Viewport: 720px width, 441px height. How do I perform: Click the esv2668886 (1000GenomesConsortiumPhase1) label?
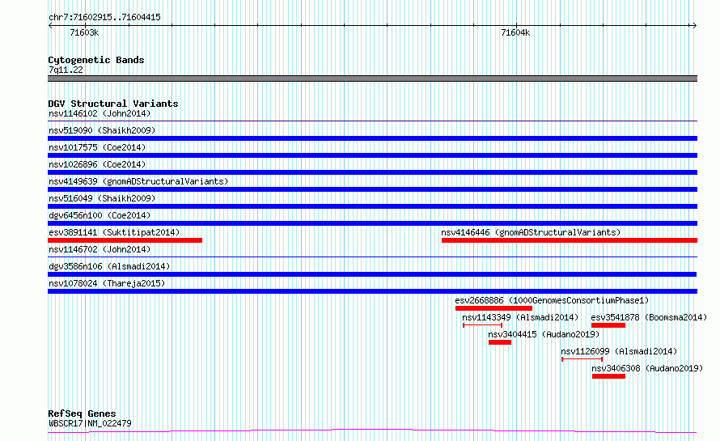pos(552,300)
